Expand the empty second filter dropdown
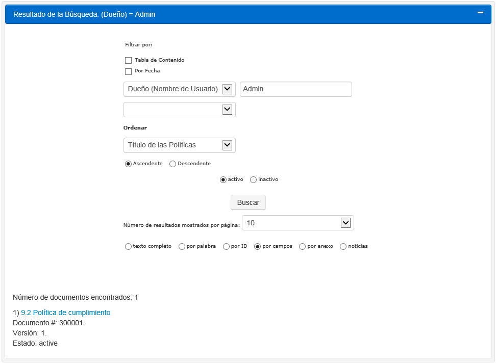Screen dimensions: 496x364 pyautogui.click(x=179, y=110)
